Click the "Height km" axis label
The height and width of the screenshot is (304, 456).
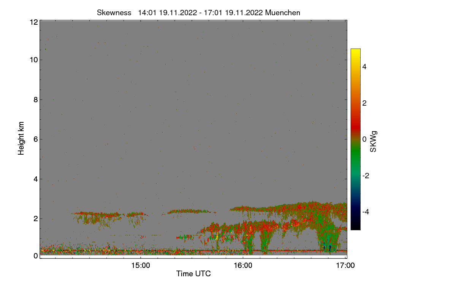point(21,138)
